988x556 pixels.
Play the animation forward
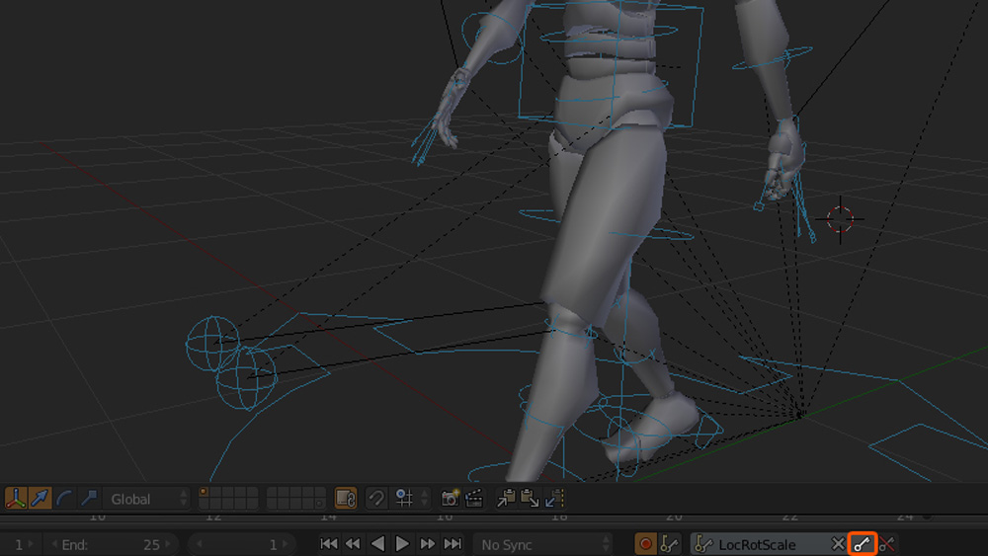click(x=402, y=544)
